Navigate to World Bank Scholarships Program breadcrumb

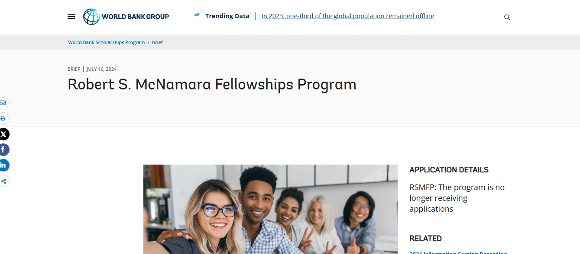tap(106, 42)
